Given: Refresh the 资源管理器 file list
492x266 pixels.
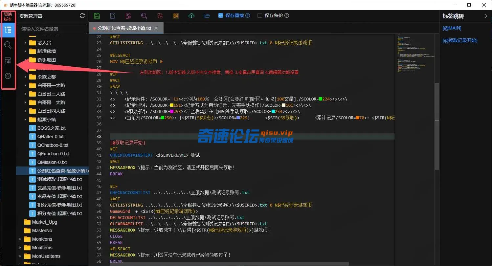Looking at the screenshot, I should (82, 16).
